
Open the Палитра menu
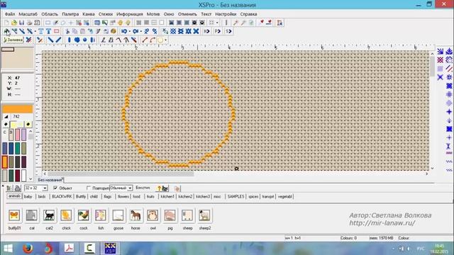click(70, 14)
